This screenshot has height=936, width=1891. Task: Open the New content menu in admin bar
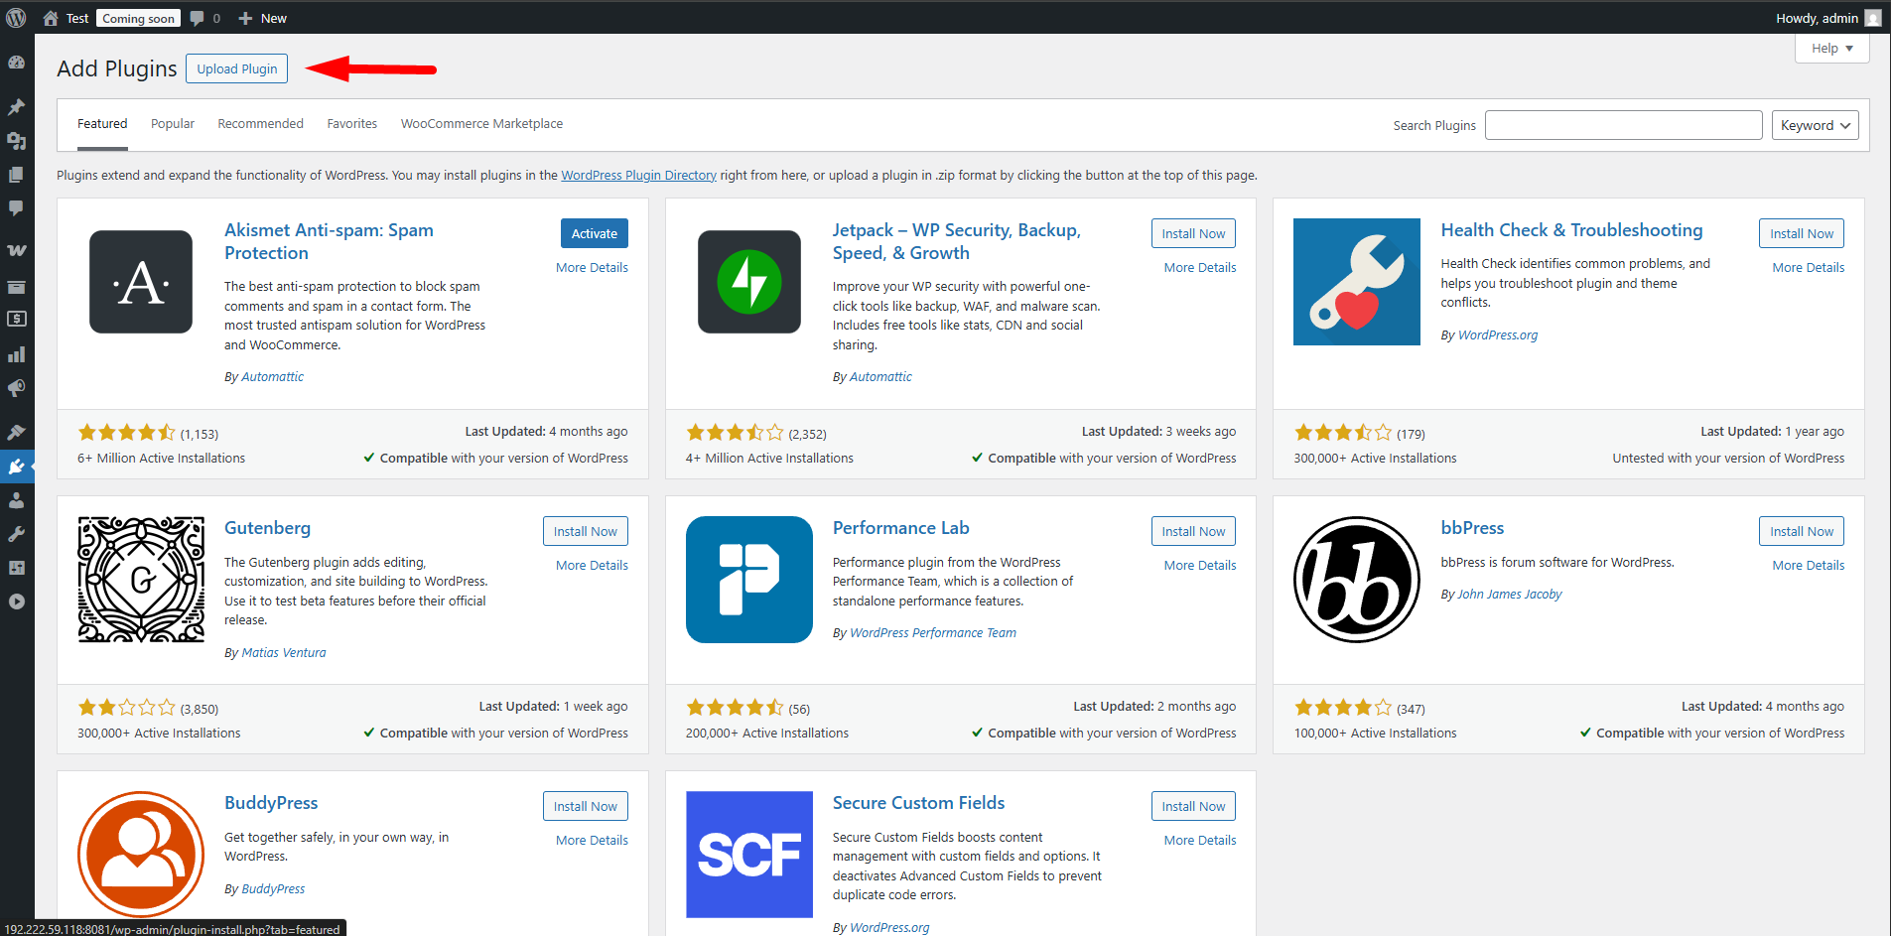(263, 18)
